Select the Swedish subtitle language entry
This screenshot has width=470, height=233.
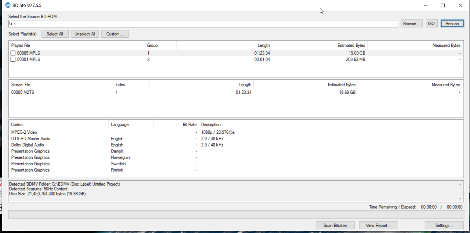coord(118,164)
